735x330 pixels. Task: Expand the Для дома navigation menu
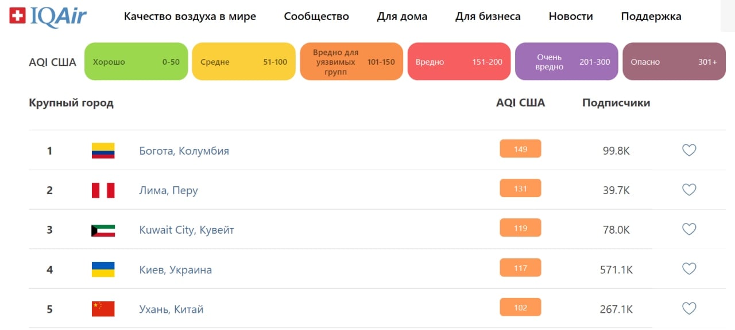click(402, 16)
